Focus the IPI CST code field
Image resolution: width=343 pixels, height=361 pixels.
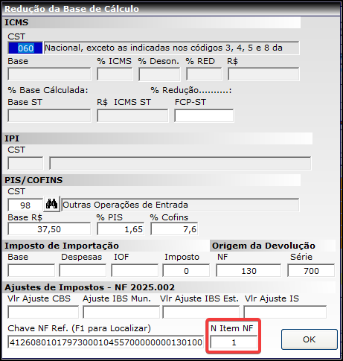tap(25, 163)
